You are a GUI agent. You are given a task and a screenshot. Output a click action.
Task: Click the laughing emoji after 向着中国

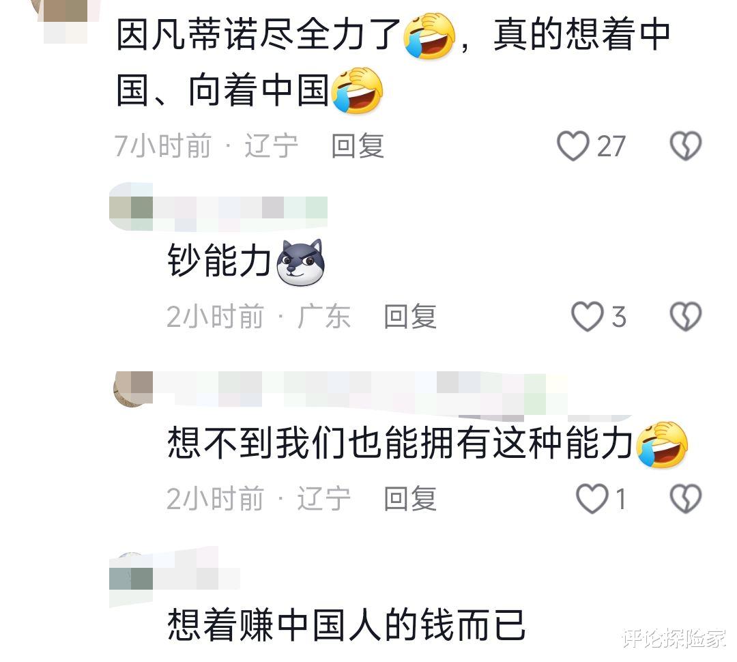[357, 91]
